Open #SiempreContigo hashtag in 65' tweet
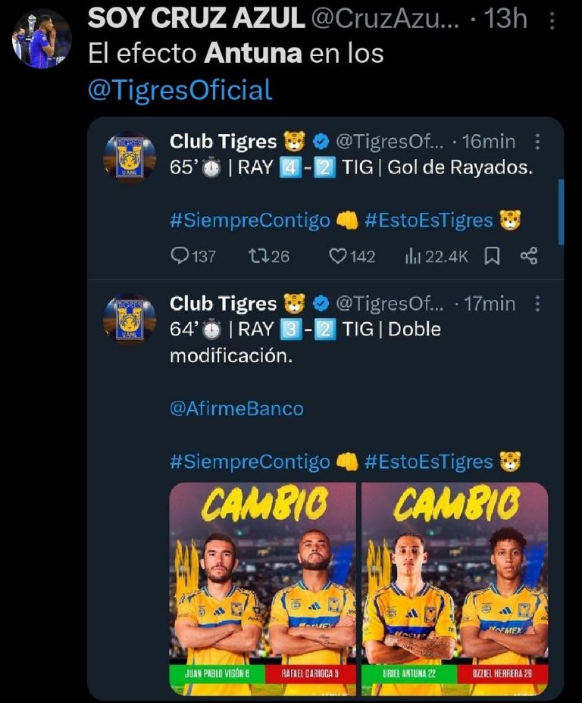 (250, 220)
